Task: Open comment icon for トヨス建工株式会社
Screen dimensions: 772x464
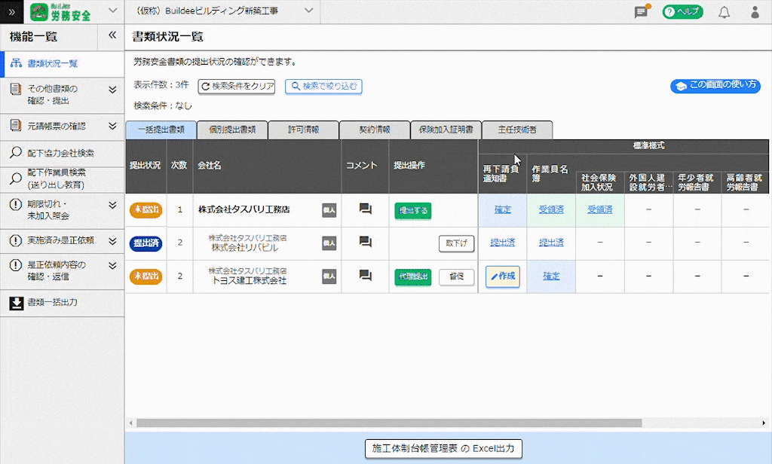Action: (x=366, y=276)
